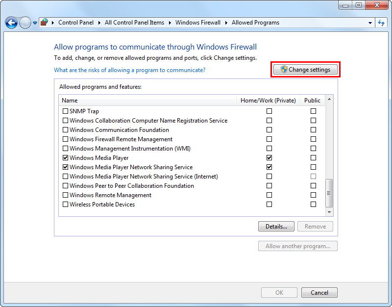Go to Windows Firewall breadcrumb
This screenshot has width=392, height=307.
pos(198,23)
